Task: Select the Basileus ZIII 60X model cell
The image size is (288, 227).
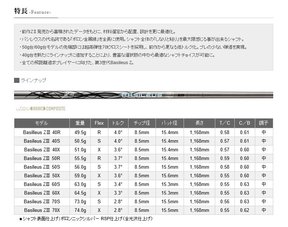Action: (42, 193)
